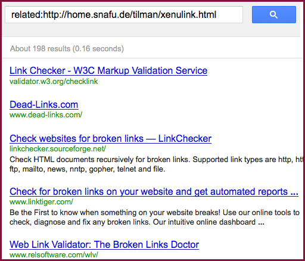Open Link Checker - W3C Markup Validation Service
The image size is (305, 261).
click(108, 71)
